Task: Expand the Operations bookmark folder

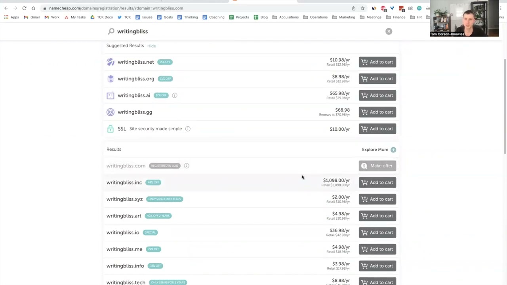Action: click(315, 17)
